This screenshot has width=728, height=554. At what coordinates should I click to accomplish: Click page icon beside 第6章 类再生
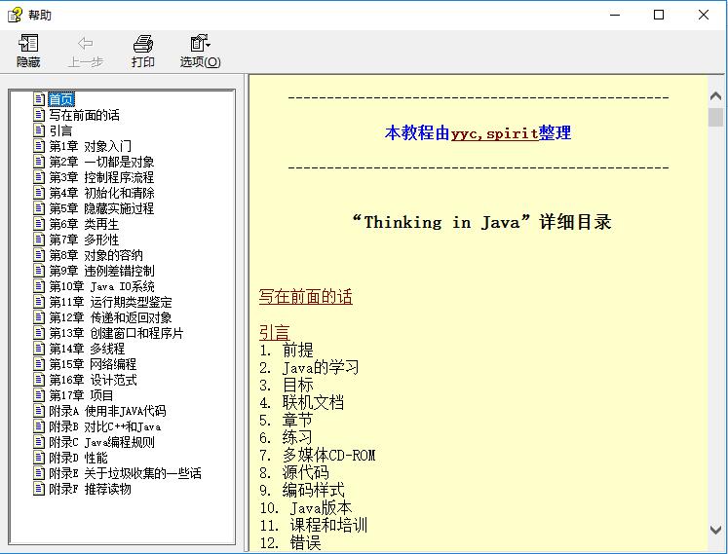[39, 224]
